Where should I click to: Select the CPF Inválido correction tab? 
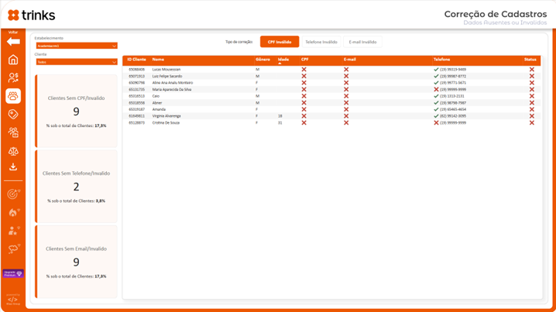[280, 42]
